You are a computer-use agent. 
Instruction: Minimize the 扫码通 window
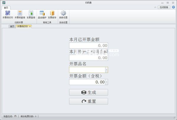(162, 3)
